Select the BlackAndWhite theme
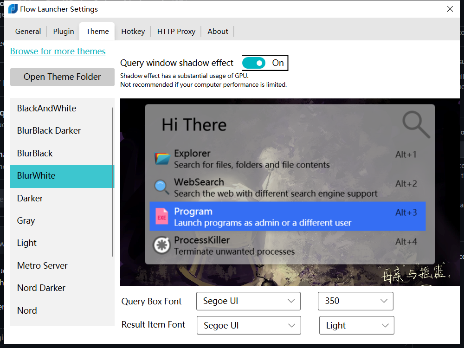 point(62,108)
